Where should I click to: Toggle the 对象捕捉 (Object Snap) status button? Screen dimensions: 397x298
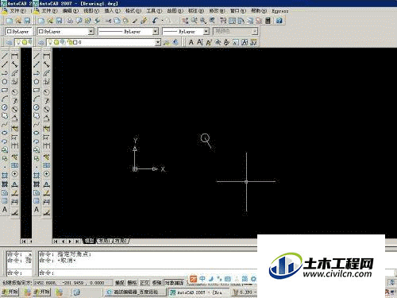174,283
